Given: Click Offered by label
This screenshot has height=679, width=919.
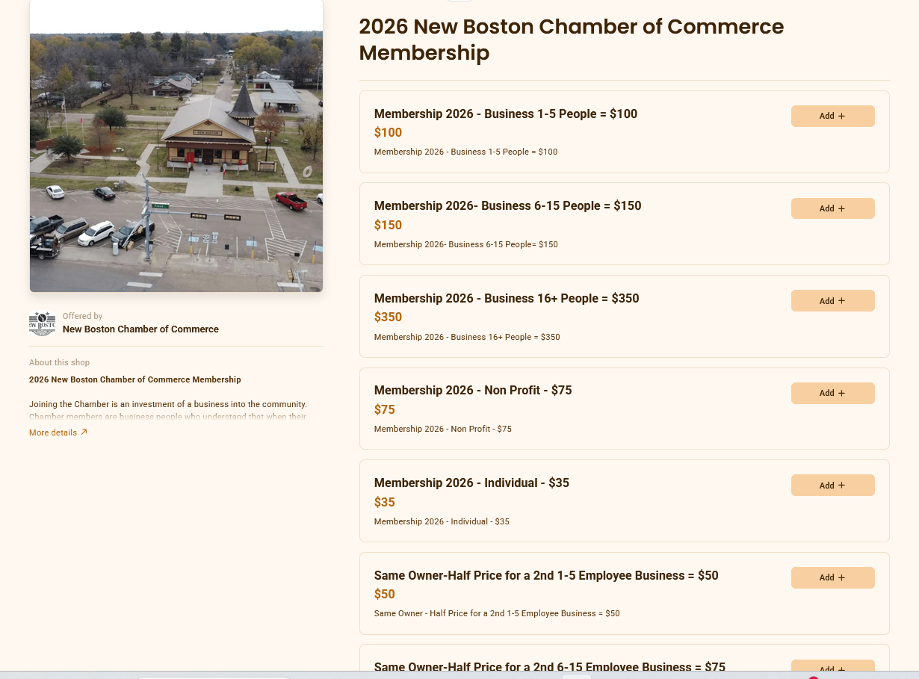Looking at the screenshot, I should point(82,316).
